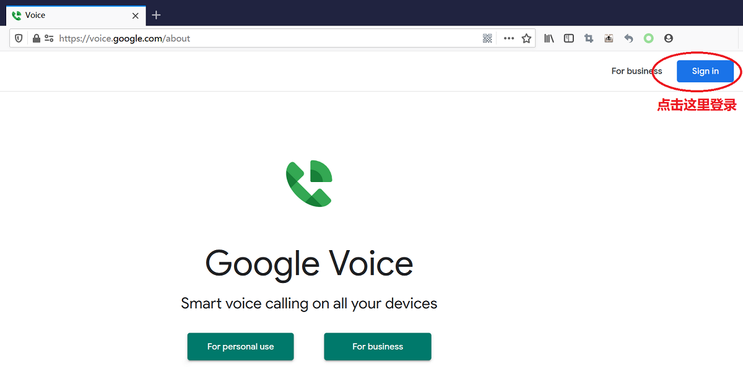Open the page actions three-dot menu
The width and height of the screenshot is (743, 374).
pyautogui.click(x=509, y=38)
